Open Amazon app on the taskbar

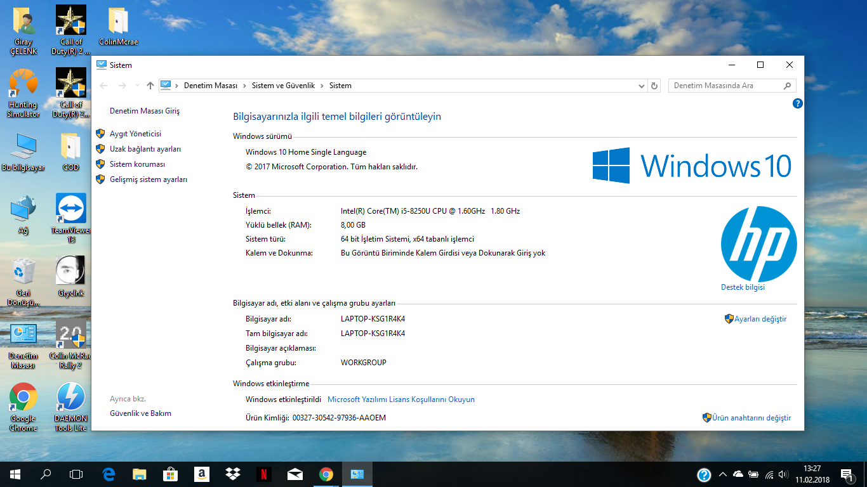pyautogui.click(x=201, y=474)
